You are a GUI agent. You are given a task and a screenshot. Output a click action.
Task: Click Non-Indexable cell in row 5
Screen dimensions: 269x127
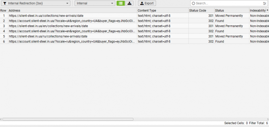click(259, 36)
